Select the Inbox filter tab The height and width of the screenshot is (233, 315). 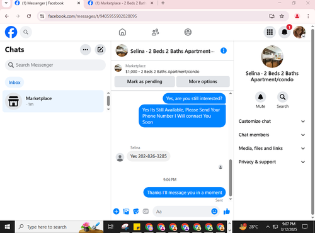click(x=14, y=82)
